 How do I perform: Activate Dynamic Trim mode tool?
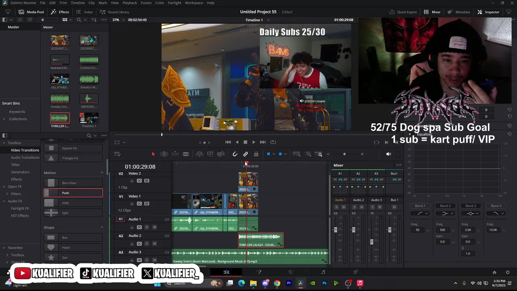click(175, 154)
